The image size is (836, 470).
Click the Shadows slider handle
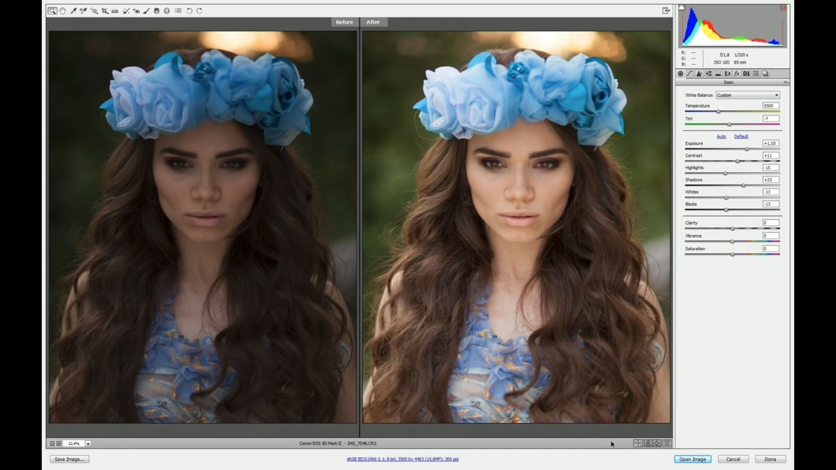click(x=743, y=186)
